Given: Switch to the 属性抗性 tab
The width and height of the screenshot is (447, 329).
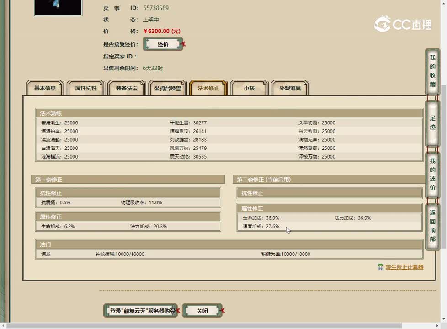Looking at the screenshot, I should 86,88.
